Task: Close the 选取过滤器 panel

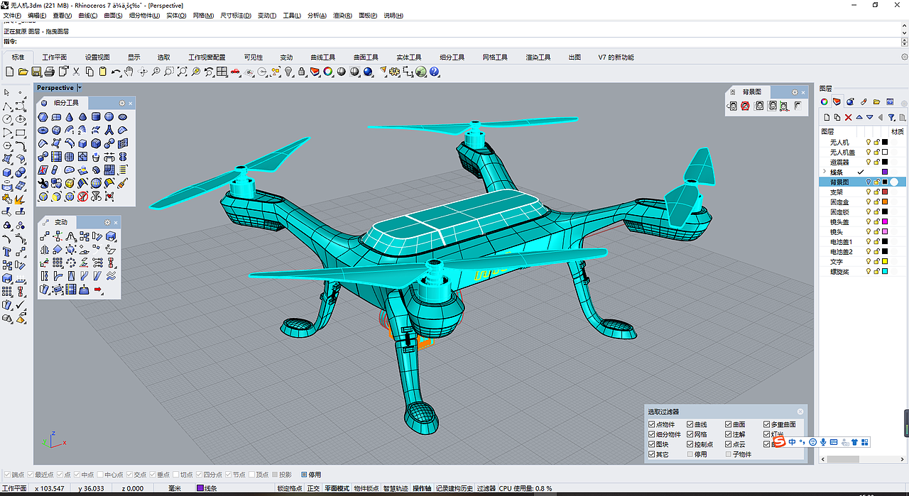Action: click(x=800, y=412)
